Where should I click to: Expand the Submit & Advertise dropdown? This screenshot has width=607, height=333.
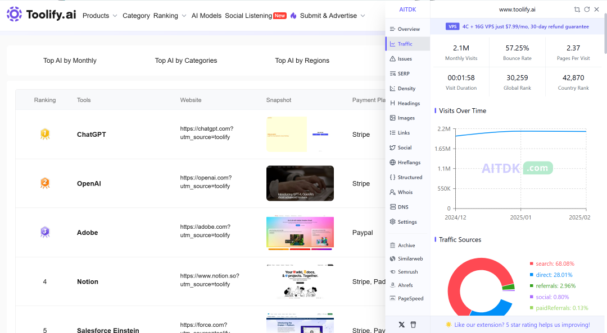click(x=333, y=16)
